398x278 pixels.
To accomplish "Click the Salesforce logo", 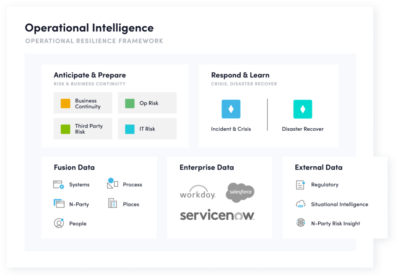I will coord(239,191).
